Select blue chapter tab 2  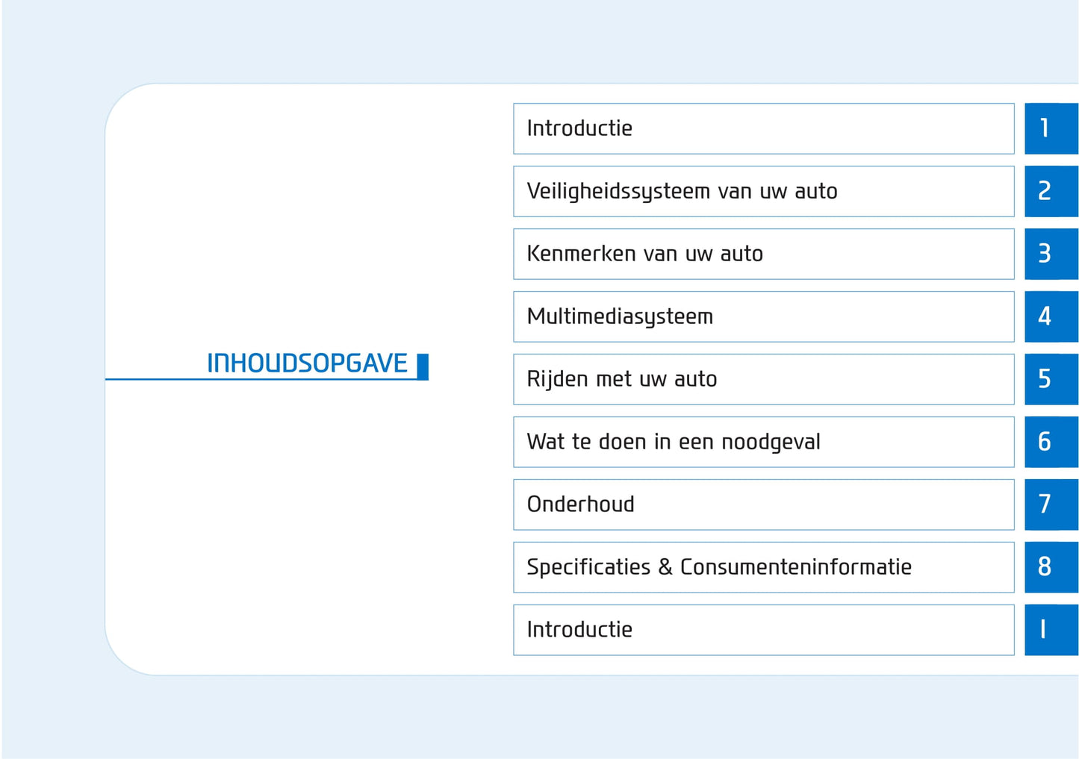[x=1051, y=191]
